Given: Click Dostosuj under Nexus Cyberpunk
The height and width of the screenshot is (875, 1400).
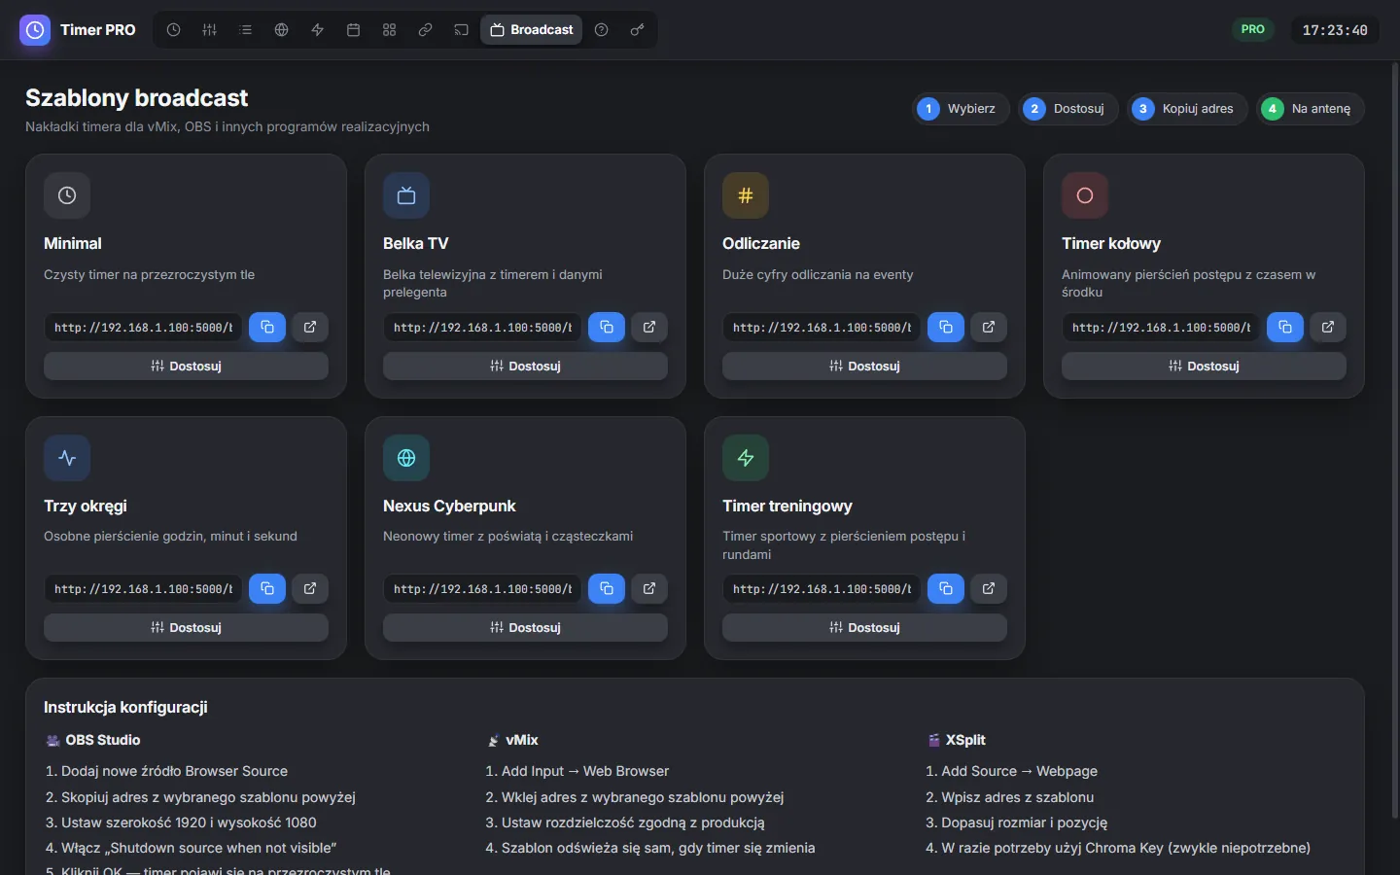Looking at the screenshot, I should coord(525,628).
